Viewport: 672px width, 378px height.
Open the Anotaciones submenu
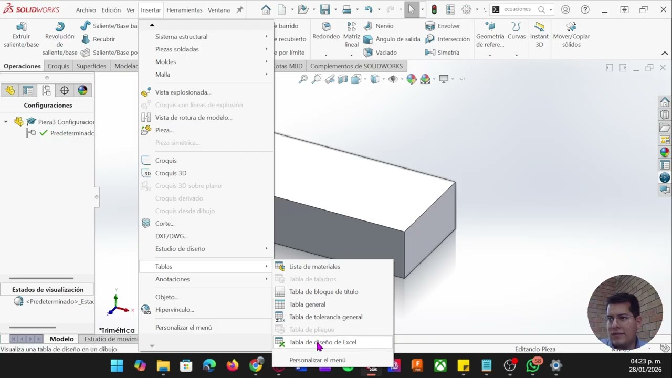(x=205, y=279)
